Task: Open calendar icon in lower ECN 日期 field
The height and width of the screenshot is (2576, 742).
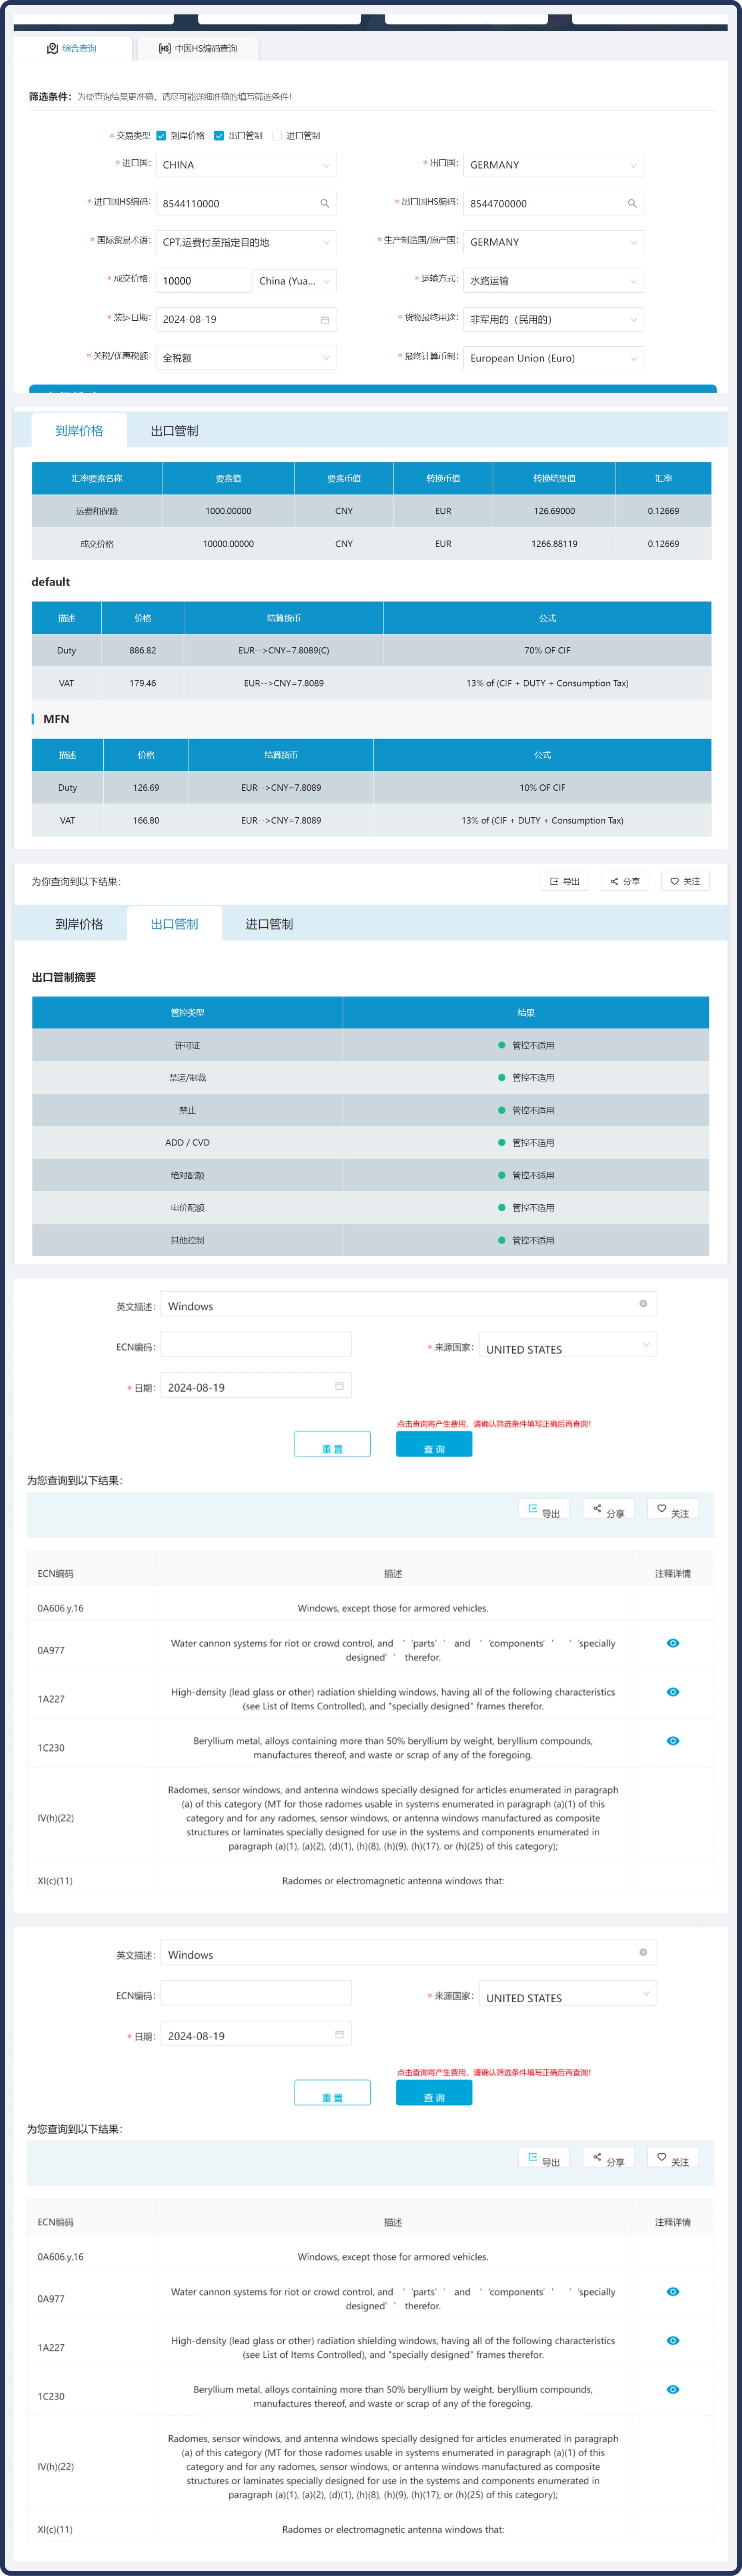Action: point(339,2033)
